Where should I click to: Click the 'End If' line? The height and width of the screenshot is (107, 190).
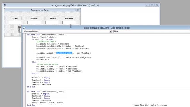click(35, 73)
